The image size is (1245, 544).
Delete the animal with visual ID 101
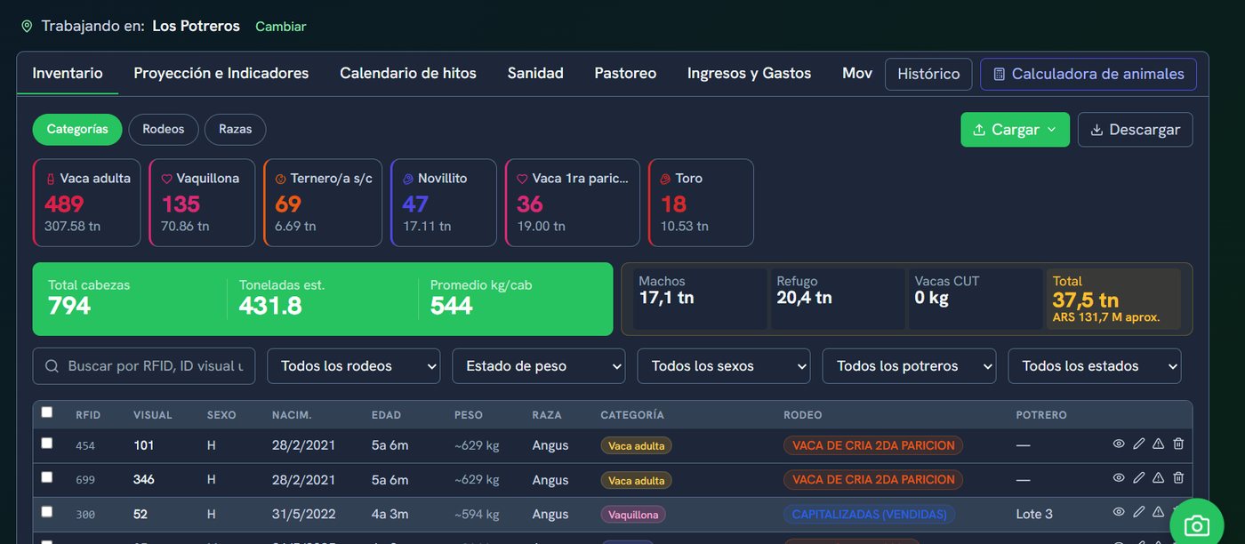[x=1178, y=444]
